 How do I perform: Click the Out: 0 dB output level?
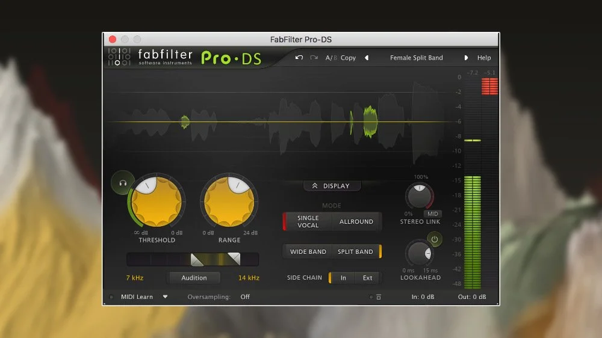pos(472,297)
